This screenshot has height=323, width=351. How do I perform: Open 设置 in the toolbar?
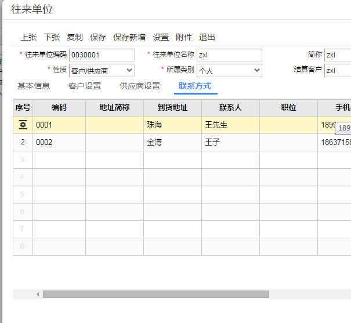[161, 37]
